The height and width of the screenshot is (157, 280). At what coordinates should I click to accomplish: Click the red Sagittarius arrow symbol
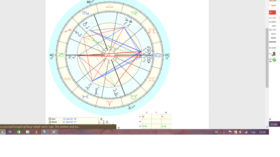click(x=68, y=31)
